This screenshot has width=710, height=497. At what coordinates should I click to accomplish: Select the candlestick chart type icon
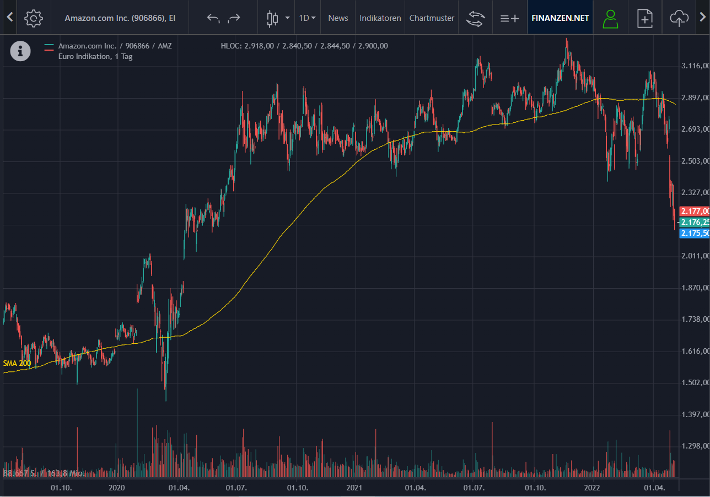[x=272, y=18]
